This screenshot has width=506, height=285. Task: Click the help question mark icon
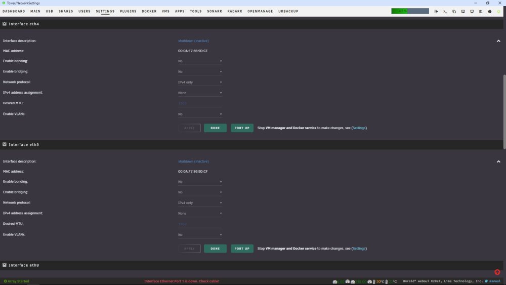click(489, 12)
